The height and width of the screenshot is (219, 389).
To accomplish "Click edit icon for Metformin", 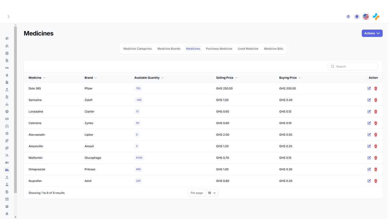I will point(369,158).
